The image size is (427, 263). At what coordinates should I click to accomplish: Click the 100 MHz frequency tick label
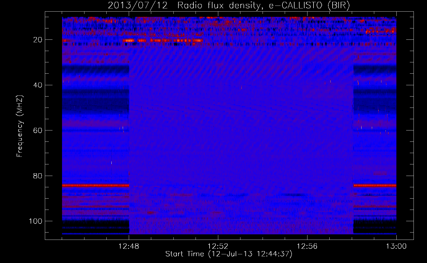coord(36,221)
